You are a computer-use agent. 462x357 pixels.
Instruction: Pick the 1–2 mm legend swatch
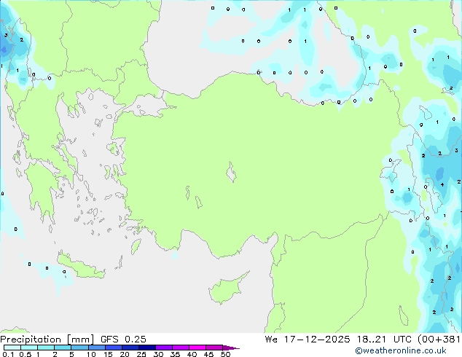coord(46,348)
